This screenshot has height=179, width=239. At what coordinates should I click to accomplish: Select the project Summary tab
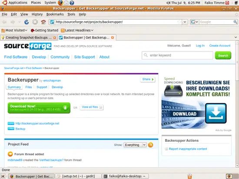click(14, 87)
